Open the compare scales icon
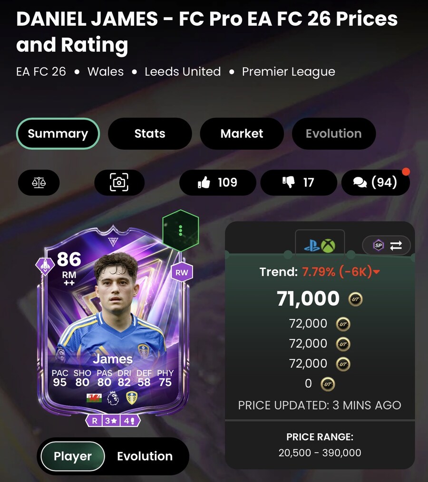Screen dimensions: 428x482 (x=39, y=183)
